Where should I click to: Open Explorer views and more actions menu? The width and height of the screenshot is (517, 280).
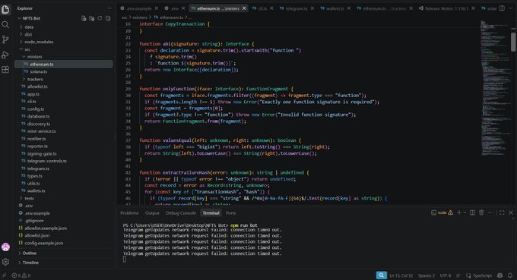[x=109, y=8]
